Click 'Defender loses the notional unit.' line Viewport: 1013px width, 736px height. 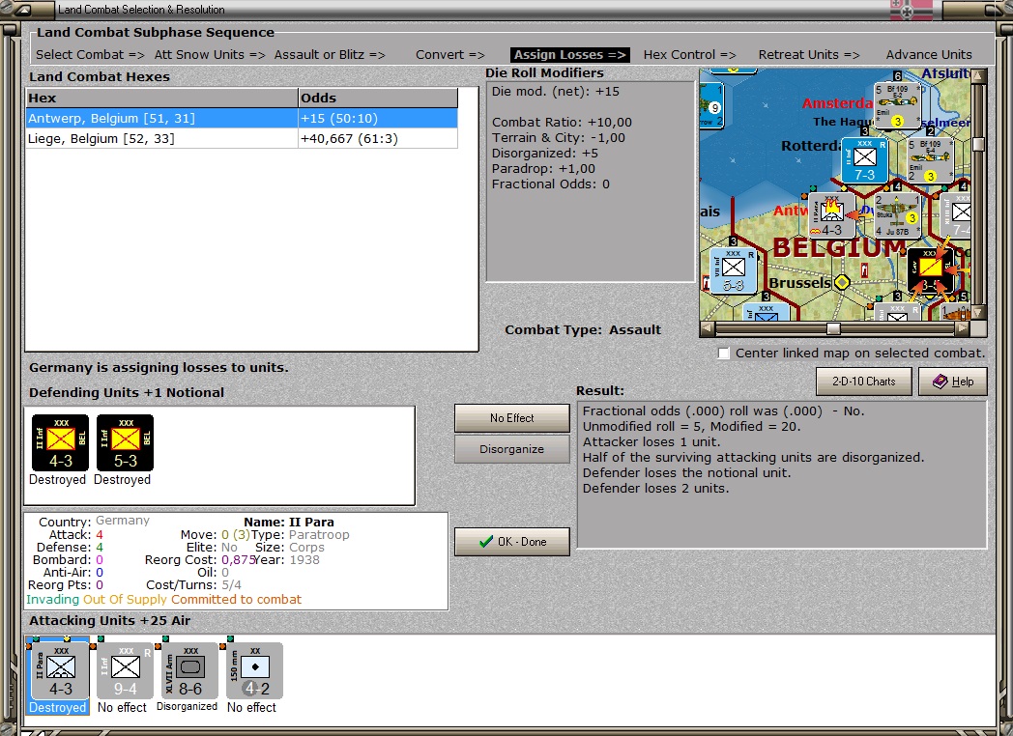point(686,473)
